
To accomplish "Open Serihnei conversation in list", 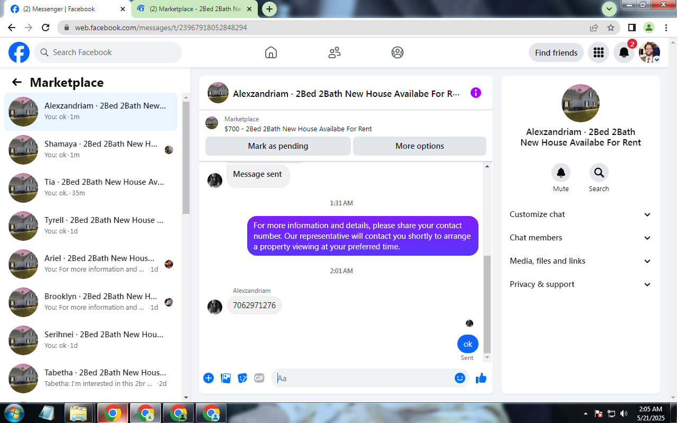I will point(91,340).
